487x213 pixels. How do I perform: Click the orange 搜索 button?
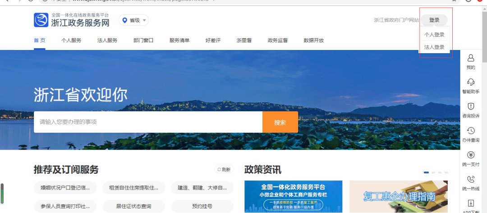coord(280,122)
